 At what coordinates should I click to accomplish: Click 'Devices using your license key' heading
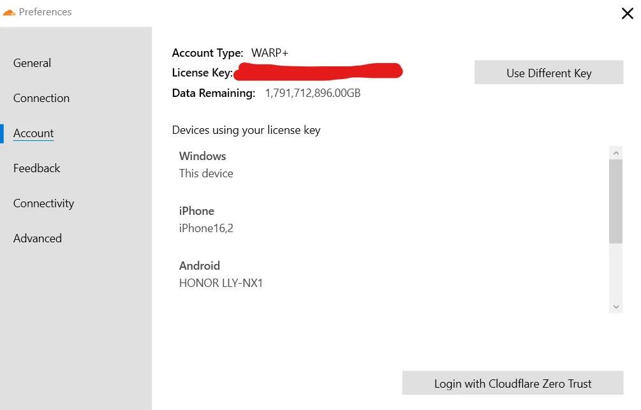click(x=246, y=130)
